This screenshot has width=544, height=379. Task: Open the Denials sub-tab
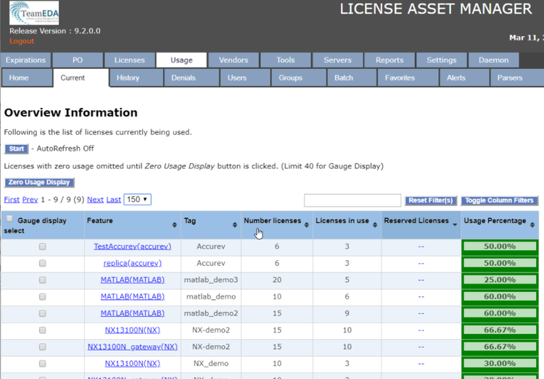184,78
